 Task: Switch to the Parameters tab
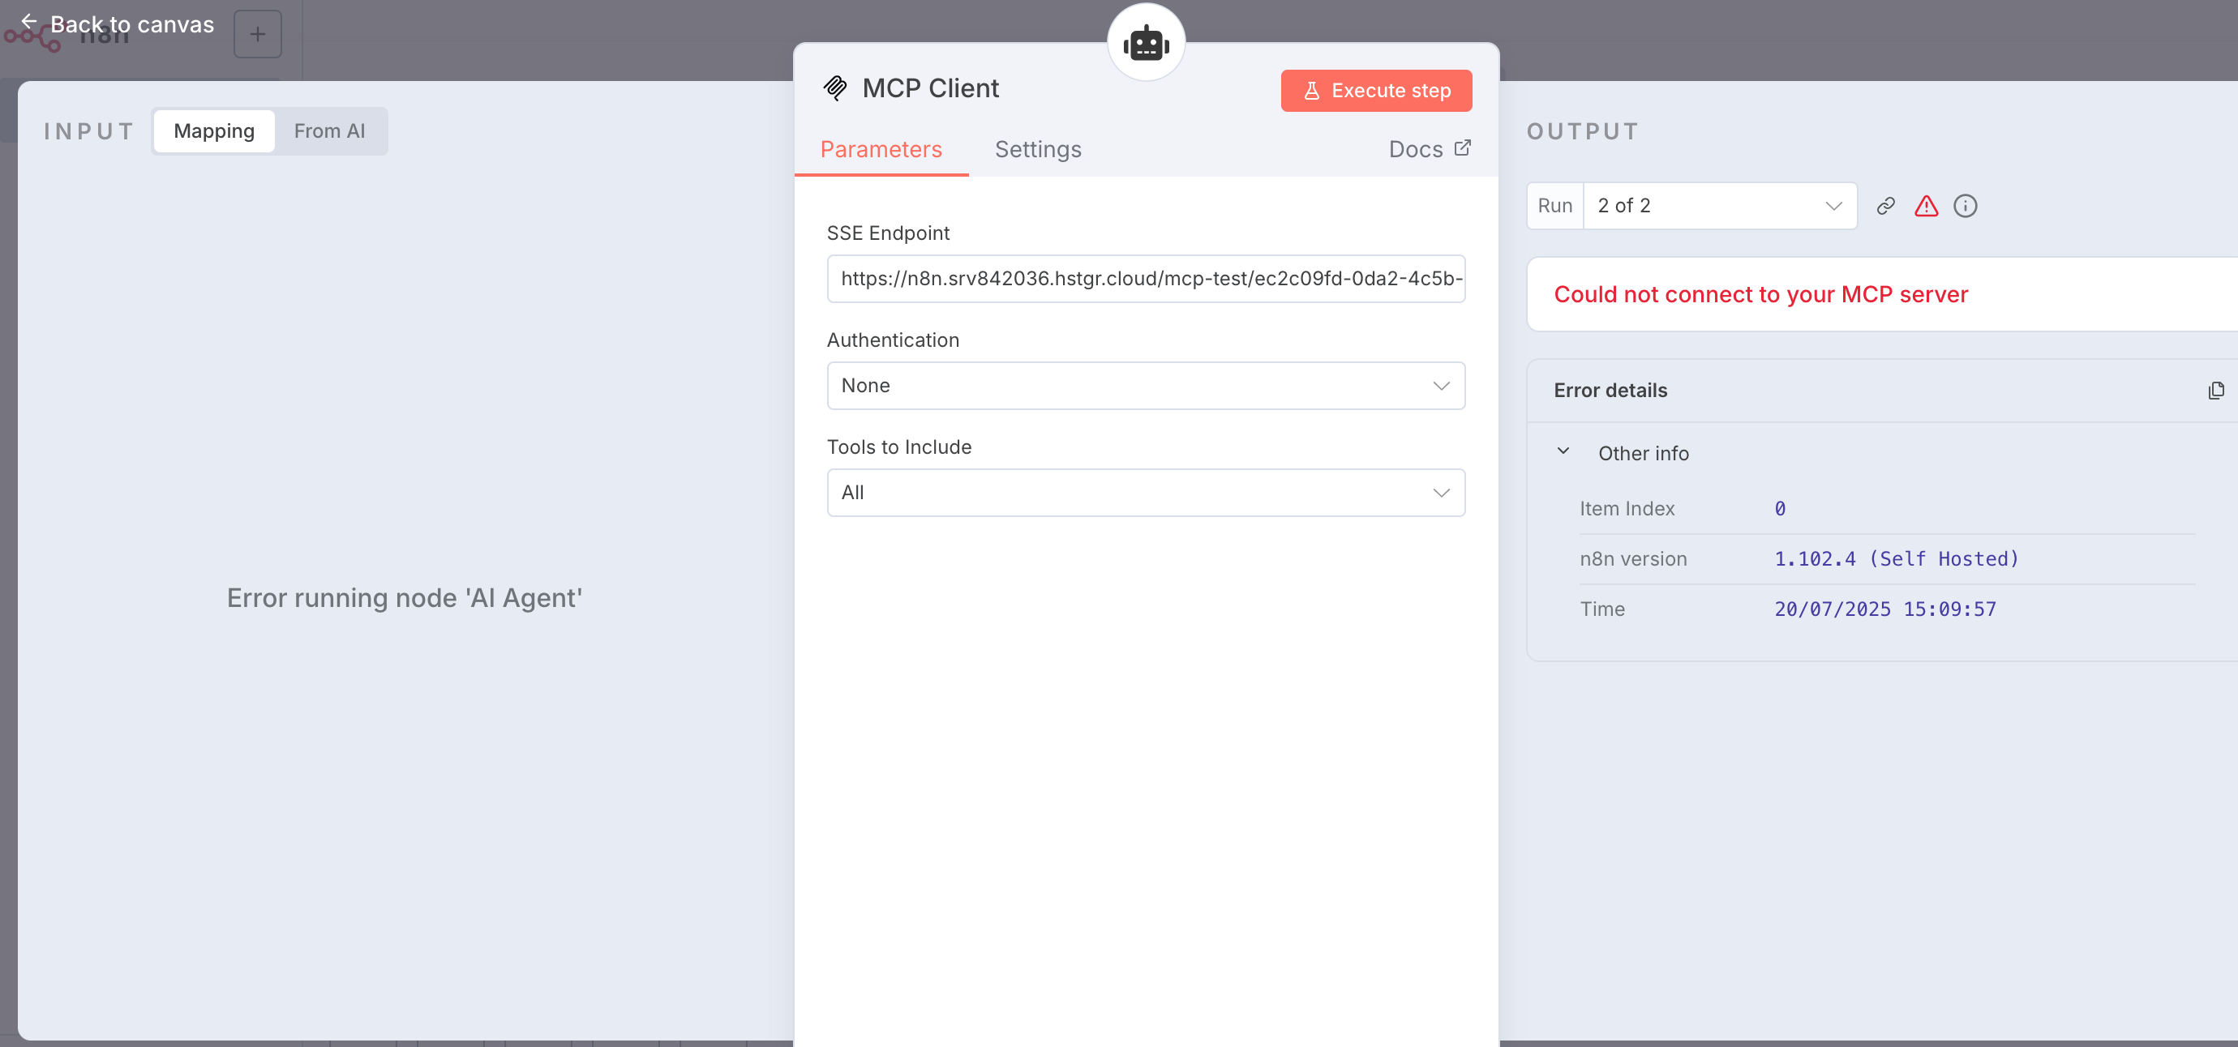[881, 149]
